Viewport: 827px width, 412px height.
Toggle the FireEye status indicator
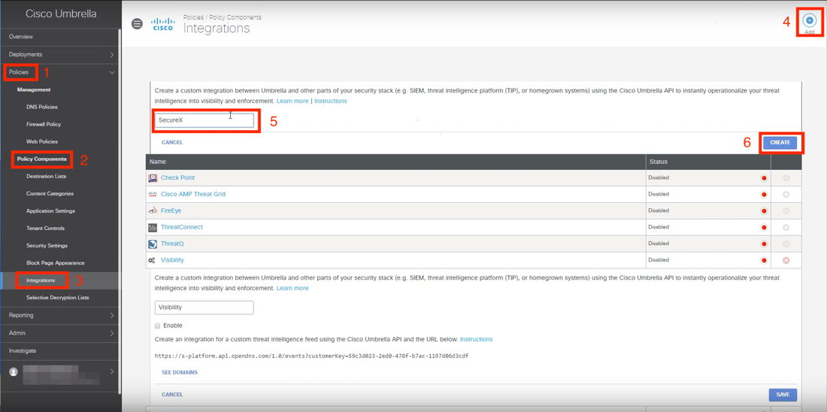tap(763, 211)
